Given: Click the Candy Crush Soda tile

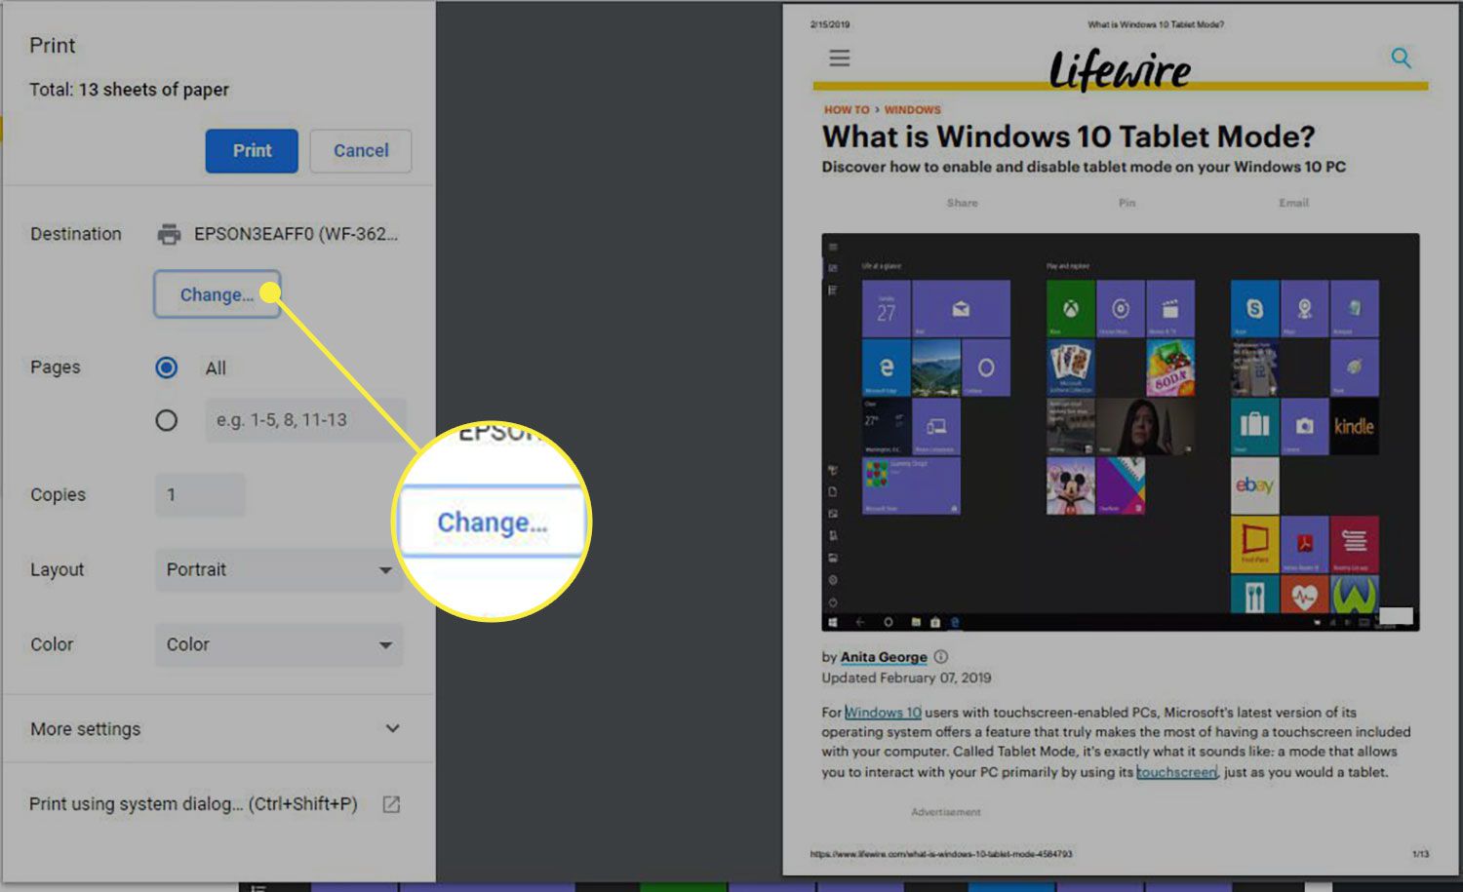Looking at the screenshot, I should (x=1170, y=368).
